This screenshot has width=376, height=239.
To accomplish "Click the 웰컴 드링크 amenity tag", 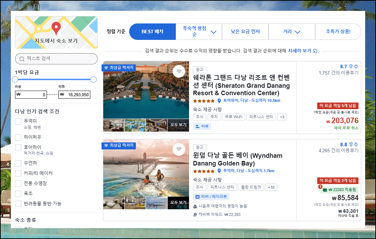I will [251, 187].
